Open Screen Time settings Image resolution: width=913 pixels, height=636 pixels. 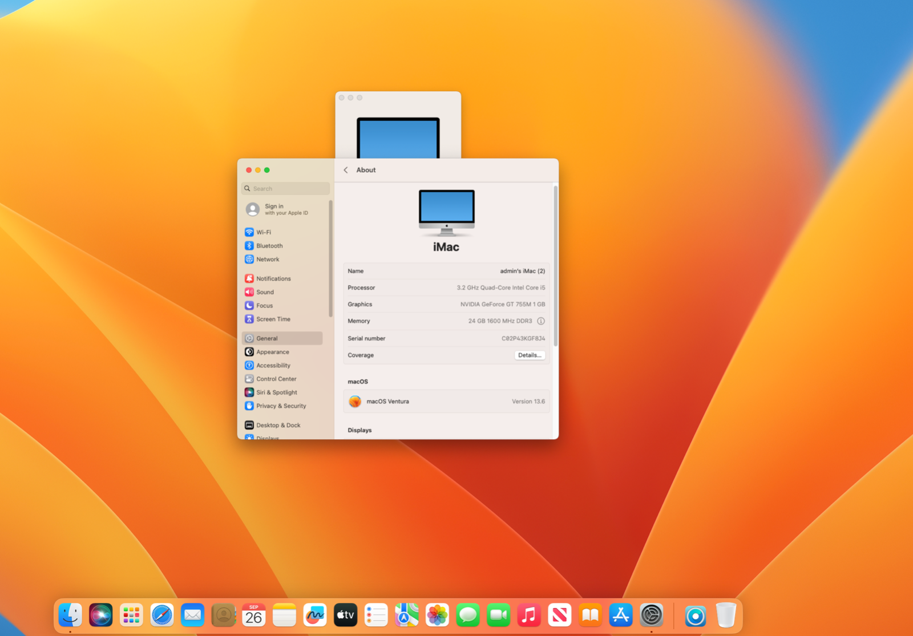[x=282, y=319]
